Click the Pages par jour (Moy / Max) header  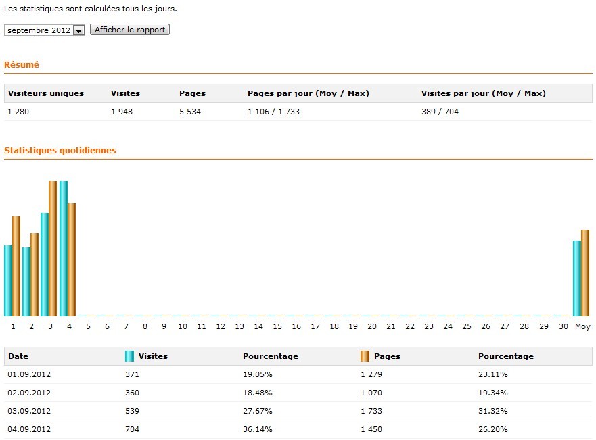(x=308, y=93)
